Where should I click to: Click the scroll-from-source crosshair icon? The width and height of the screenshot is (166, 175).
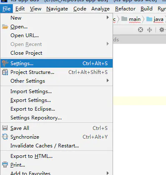click(x=141, y=30)
